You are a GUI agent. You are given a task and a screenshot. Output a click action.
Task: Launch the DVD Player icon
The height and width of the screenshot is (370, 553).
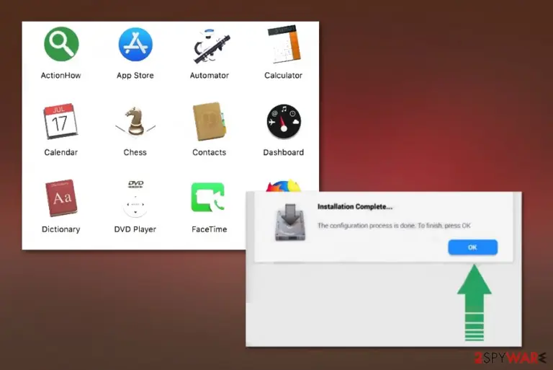135,198
